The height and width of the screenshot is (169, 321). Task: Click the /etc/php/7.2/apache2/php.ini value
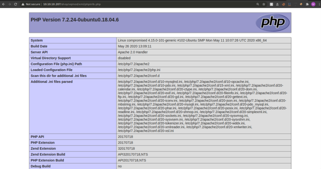pos(139,70)
